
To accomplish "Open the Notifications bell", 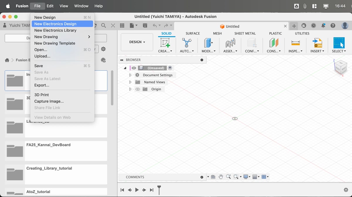I will [x=323, y=26].
